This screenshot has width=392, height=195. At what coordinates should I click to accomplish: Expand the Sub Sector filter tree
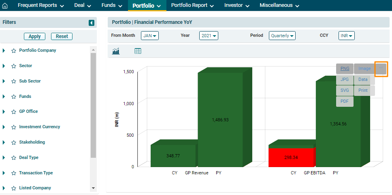click(4, 81)
